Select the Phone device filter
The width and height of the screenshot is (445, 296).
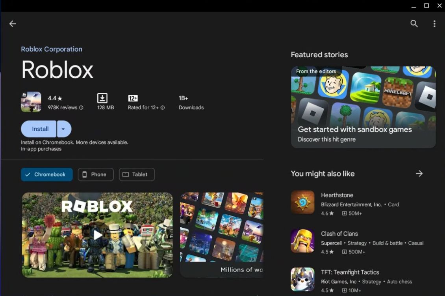pyautogui.click(x=96, y=174)
